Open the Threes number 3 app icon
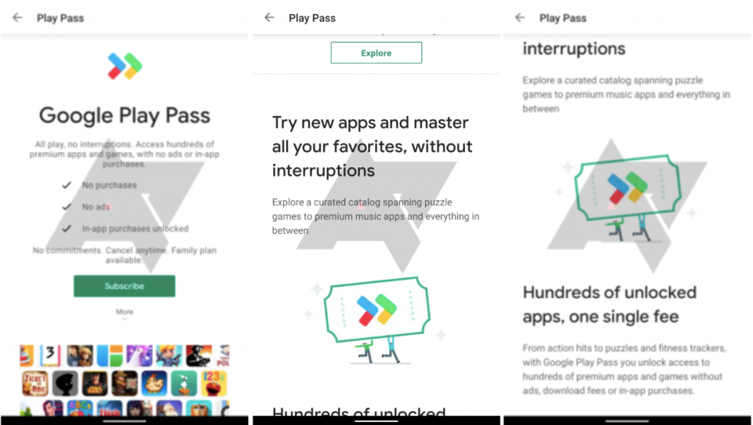The image size is (753, 425). point(50,355)
